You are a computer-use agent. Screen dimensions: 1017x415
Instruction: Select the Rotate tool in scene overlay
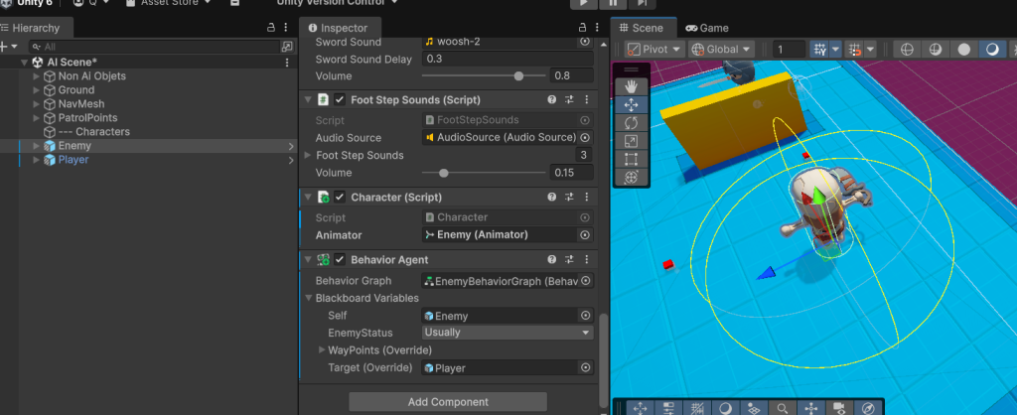631,122
